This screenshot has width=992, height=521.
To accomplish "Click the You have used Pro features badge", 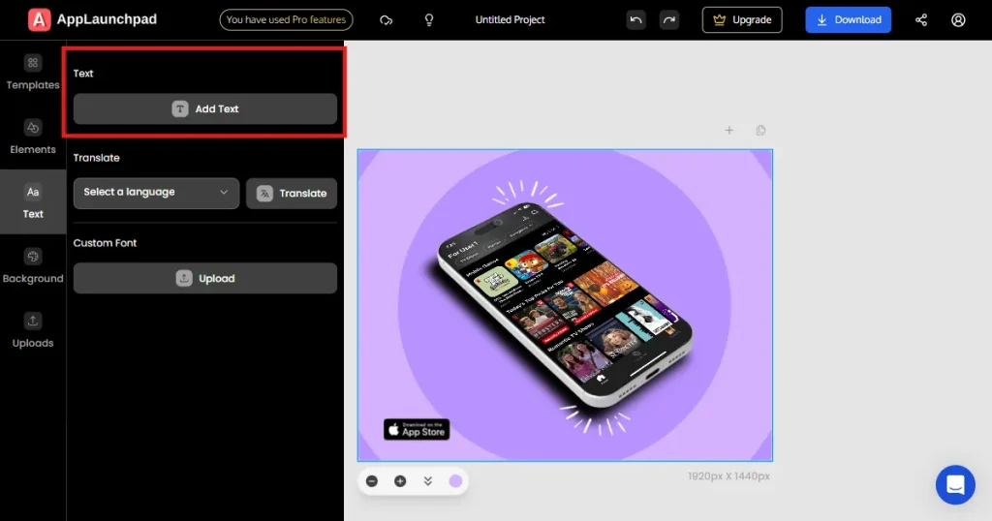I will [286, 19].
